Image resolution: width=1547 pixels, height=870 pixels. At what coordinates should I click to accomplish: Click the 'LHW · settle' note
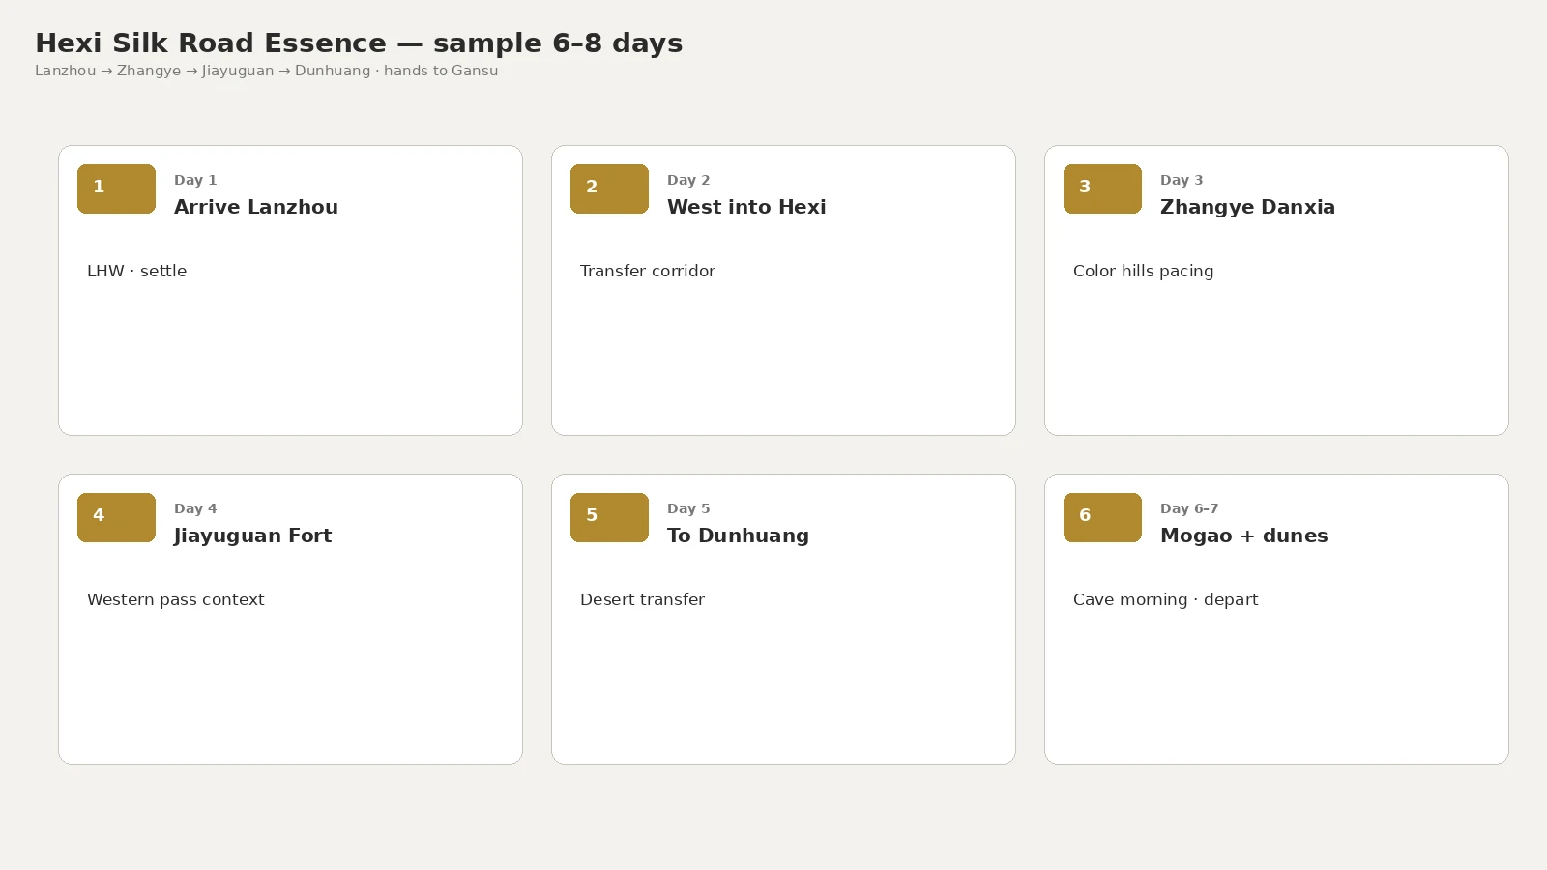[136, 271]
